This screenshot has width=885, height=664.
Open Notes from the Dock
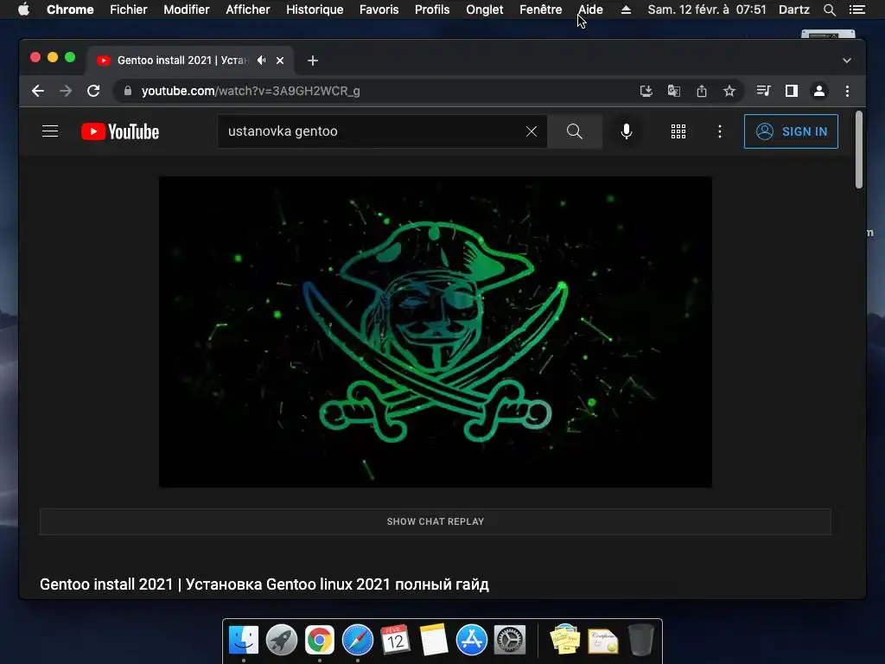(x=434, y=640)
